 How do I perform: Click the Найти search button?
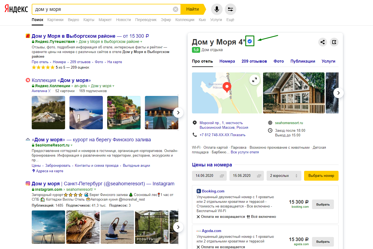pos(193,9)
